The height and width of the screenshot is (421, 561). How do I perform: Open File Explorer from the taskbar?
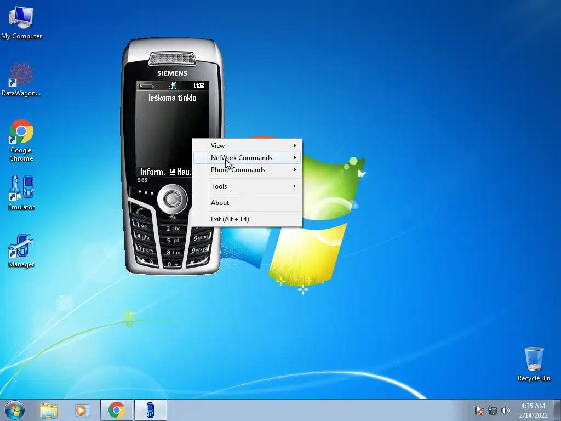point(49,411)
